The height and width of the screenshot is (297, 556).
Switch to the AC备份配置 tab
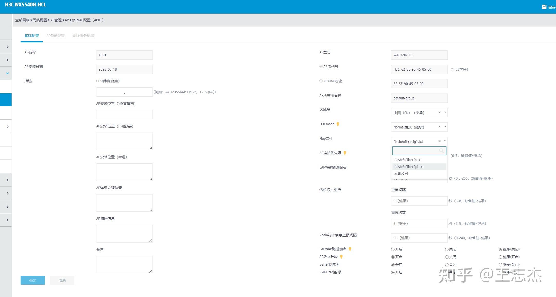(x=56, y=36)
